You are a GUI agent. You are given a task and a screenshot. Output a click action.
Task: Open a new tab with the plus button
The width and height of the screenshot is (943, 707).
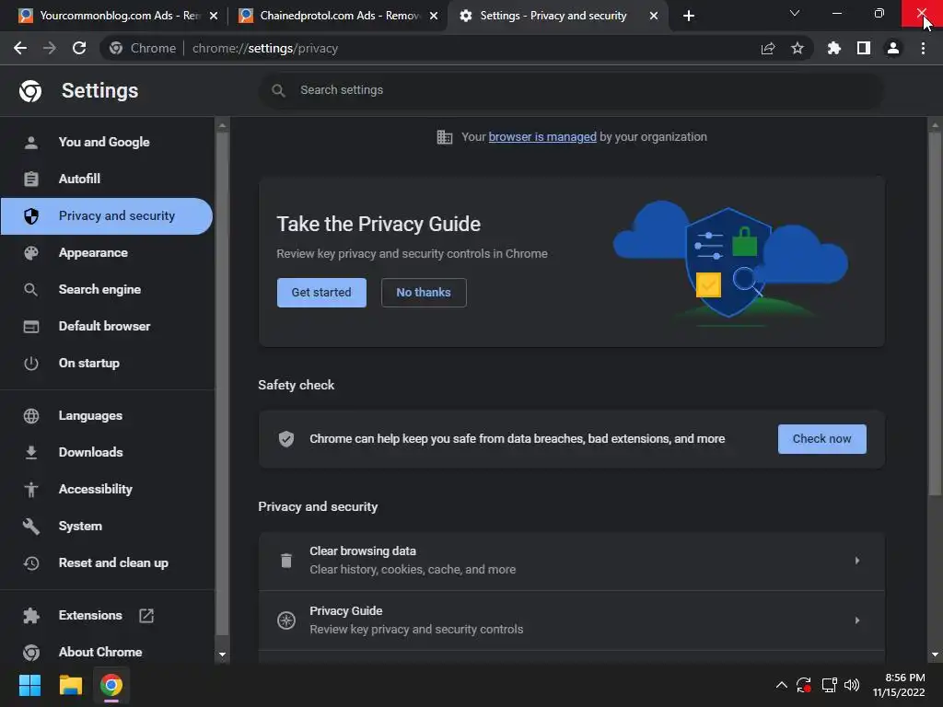point(689,16)
